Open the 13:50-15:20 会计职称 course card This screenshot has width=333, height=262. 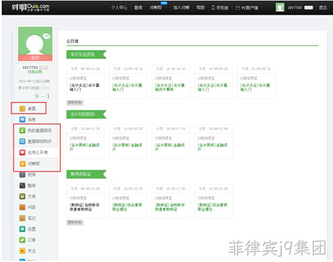tap(129, 142)
